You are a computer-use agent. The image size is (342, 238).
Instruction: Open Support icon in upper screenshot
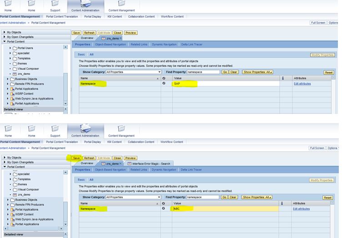pos(55,3)
